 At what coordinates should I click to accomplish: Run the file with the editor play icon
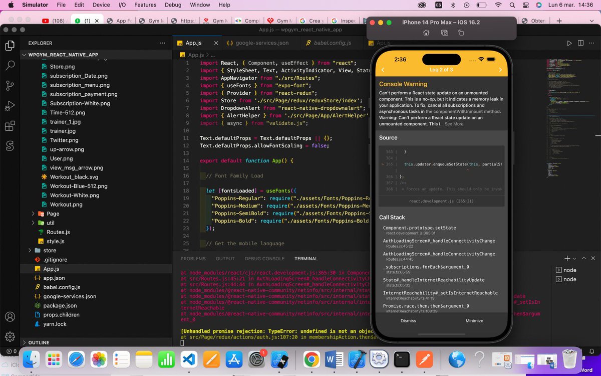(569, 43)
